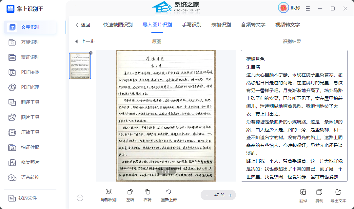Rotate image left with 左转

point(130,195)
